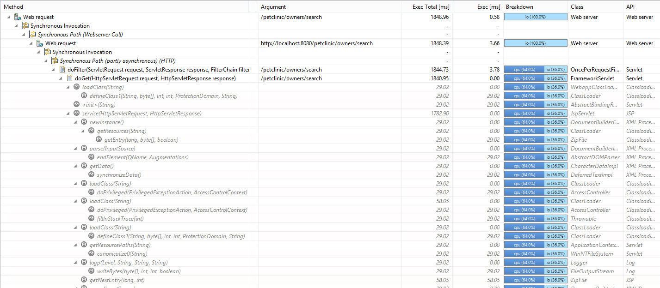The image size is (660, 288).
Task: Click the method icon beside synchronizeData()
Action: [x=91, y=175]
